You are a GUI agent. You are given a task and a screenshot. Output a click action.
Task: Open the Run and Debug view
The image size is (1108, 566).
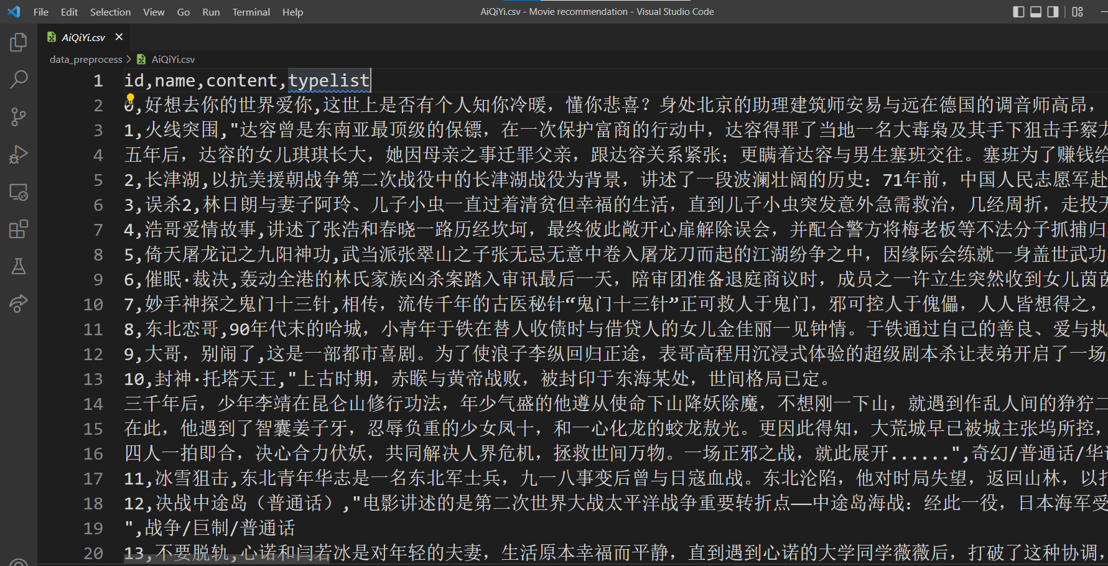[x=19, y=154]
